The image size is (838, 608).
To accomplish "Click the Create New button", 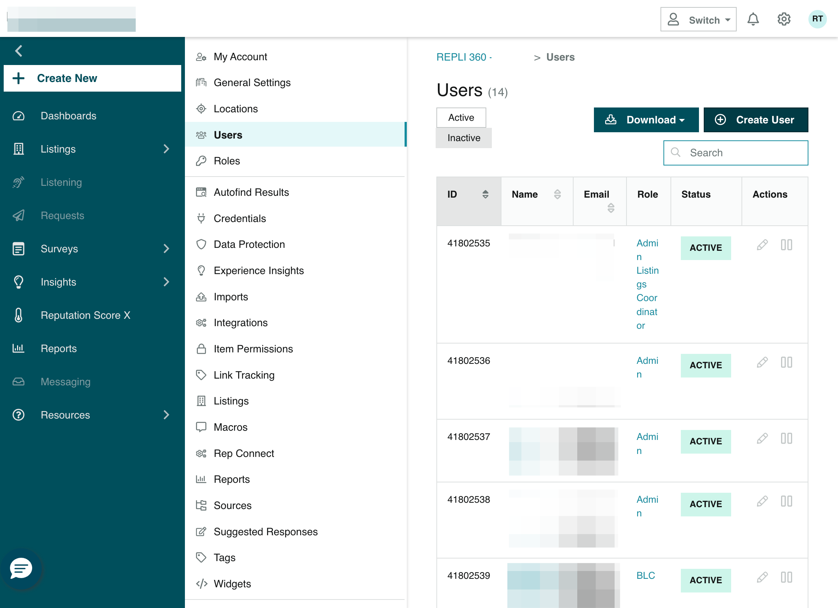I will (92, 78).
